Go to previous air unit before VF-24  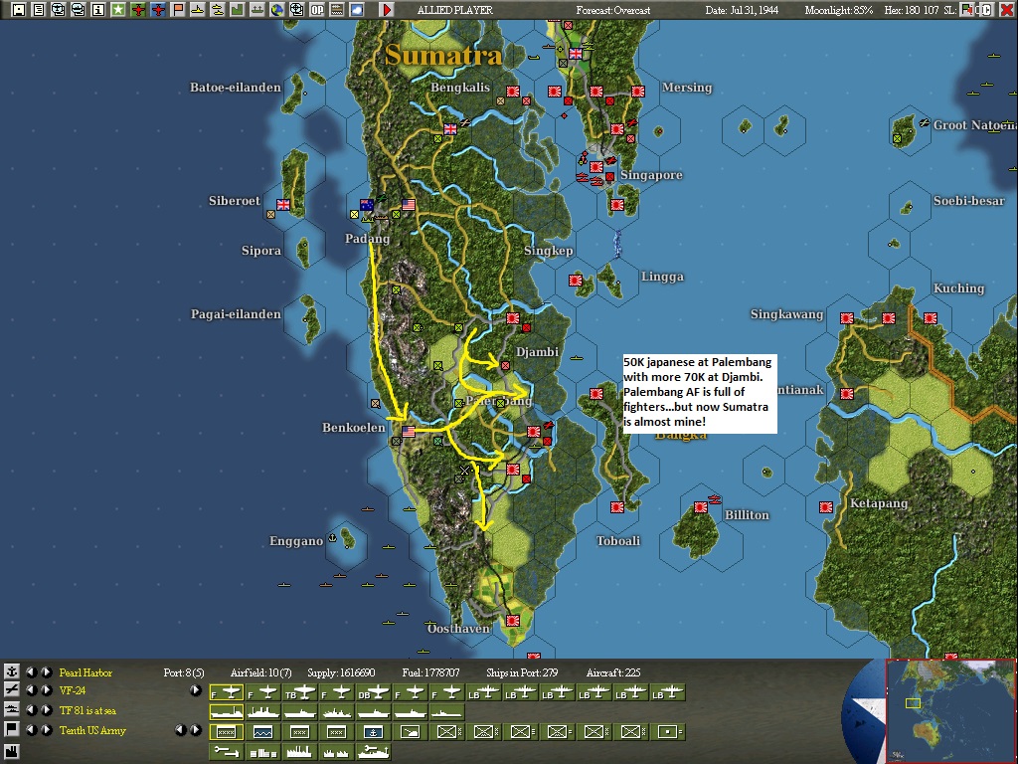(31, 690)
